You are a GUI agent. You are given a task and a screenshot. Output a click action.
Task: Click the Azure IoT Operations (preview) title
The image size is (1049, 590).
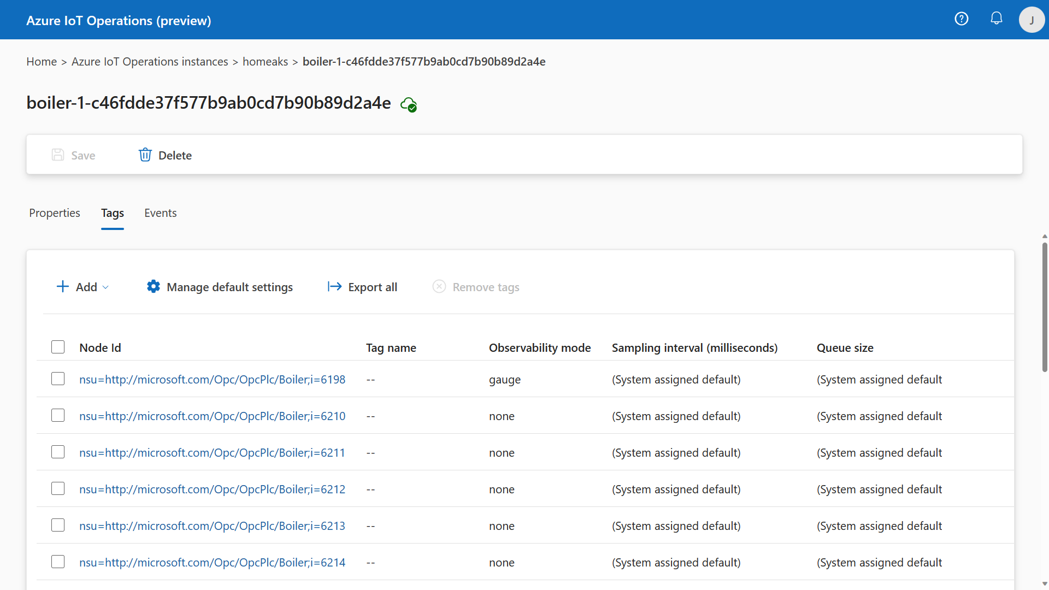119,20
